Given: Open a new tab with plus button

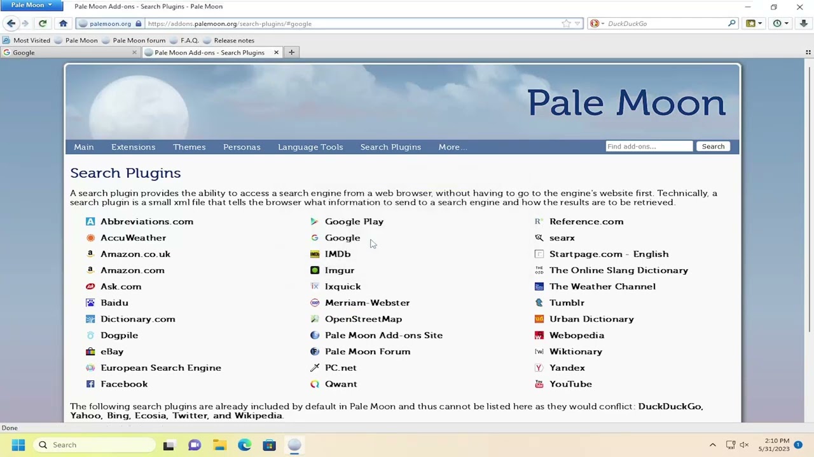Looking at the screenshot, I should pos(291,53).
